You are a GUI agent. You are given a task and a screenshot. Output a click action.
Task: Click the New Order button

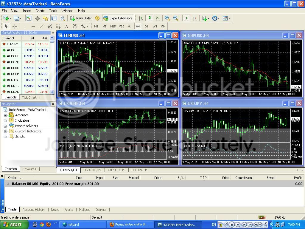(81, 18)
